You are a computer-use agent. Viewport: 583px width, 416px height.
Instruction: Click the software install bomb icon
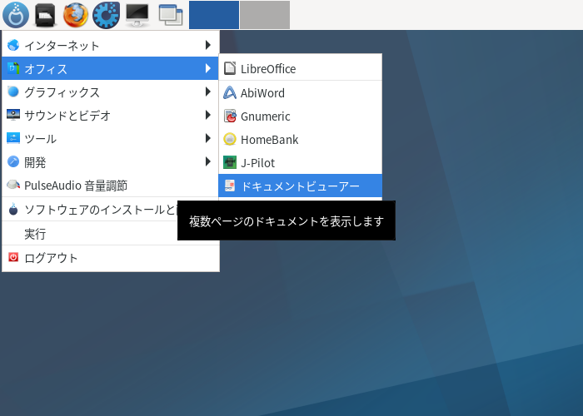pyautogui.click(x=13, y=209)
